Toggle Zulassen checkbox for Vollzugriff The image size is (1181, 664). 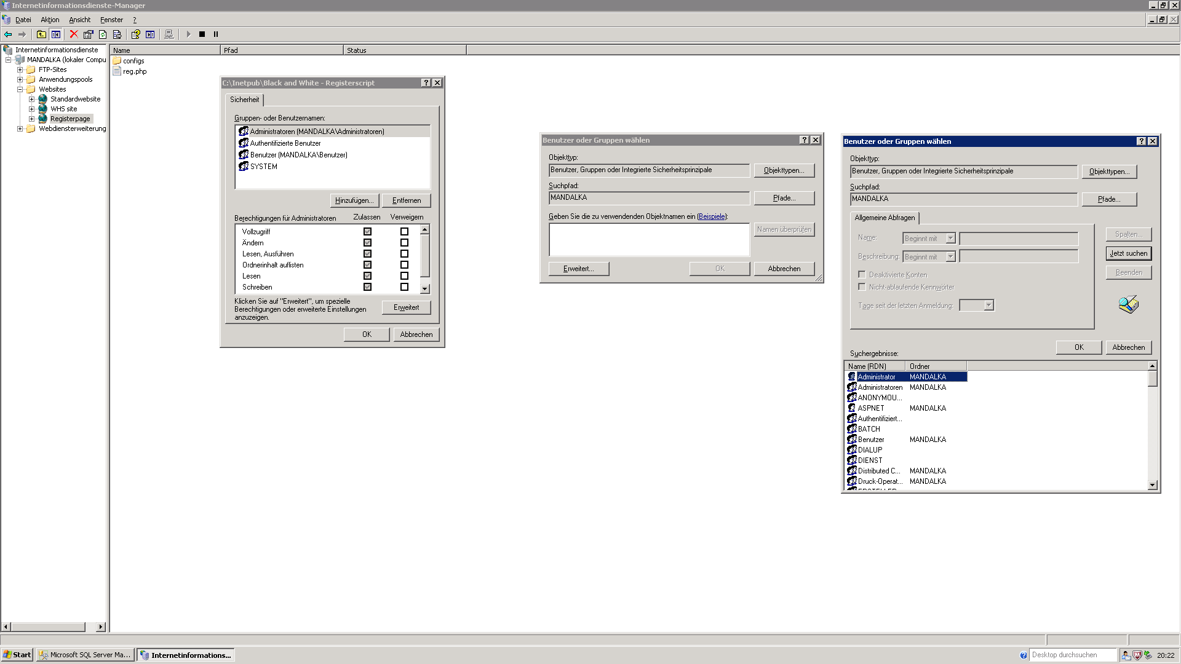[x=367, y=232]
